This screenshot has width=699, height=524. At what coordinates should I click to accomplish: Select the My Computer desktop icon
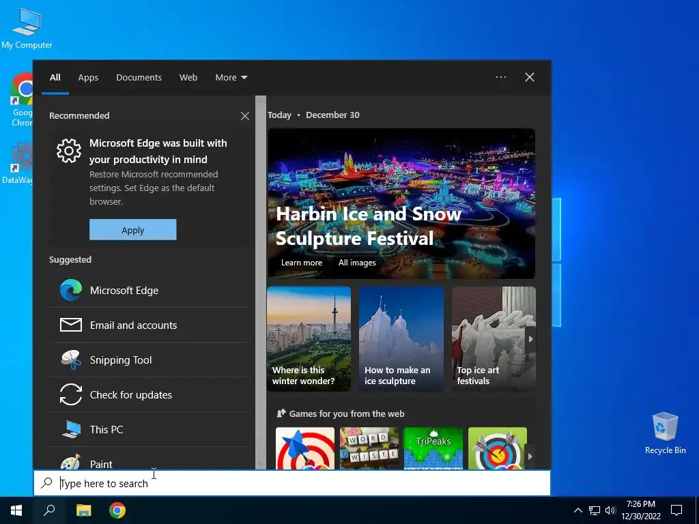(27, 29)
